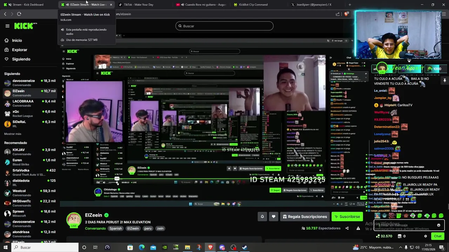Open SiDeRaL IRL channel
Image resolution: width=449 pixels, height=252 pixels.
(29, 124)
